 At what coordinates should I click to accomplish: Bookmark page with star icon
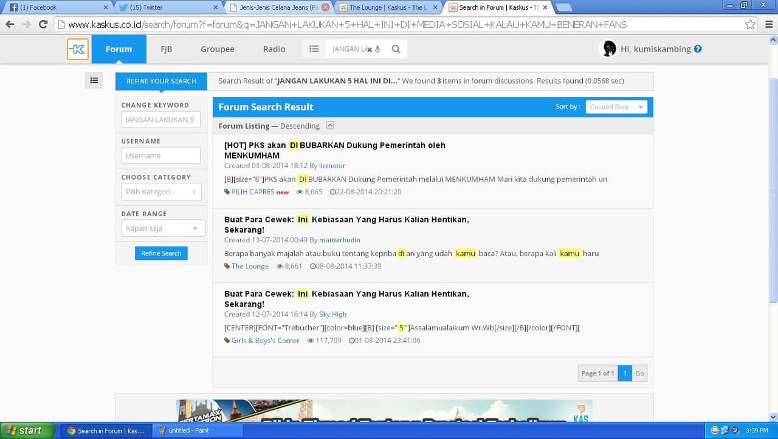click(x=750, y=25)
